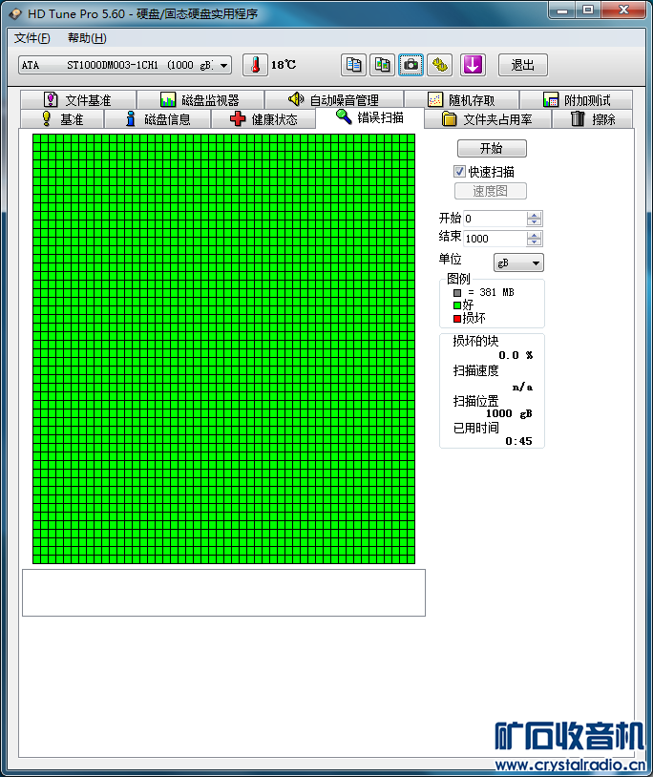
Task: Click the gray 381 MB legend swatch
Action: coord(456,293)
